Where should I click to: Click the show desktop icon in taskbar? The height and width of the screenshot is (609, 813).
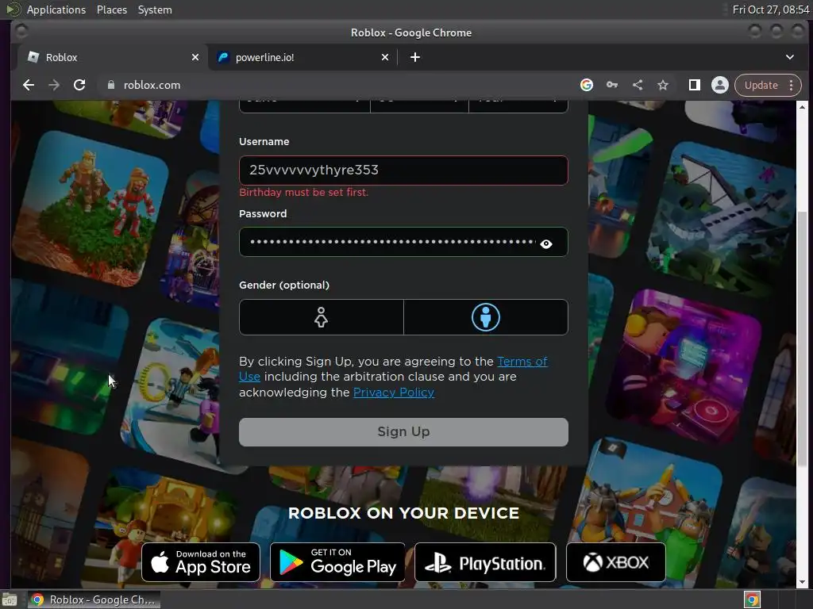[10, 599]
